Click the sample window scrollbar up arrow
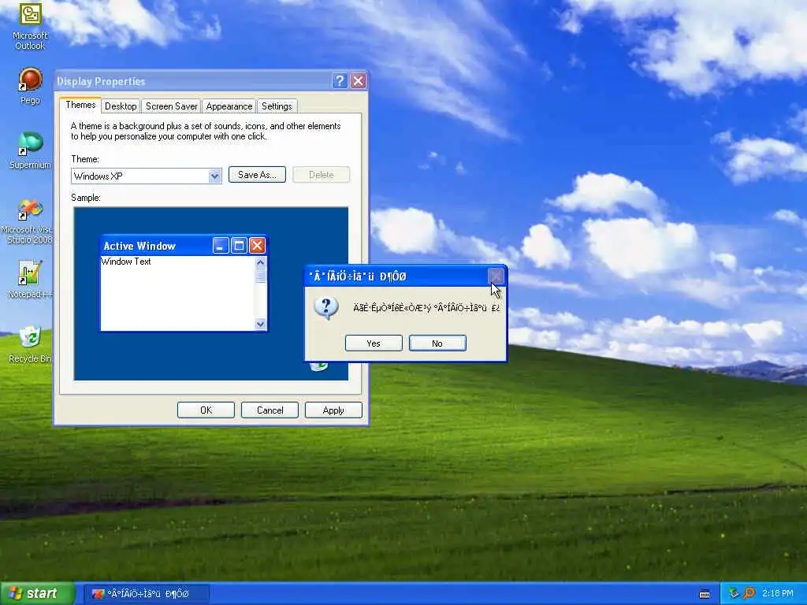Viewport: 807px width, 605px height. (260, 262)
